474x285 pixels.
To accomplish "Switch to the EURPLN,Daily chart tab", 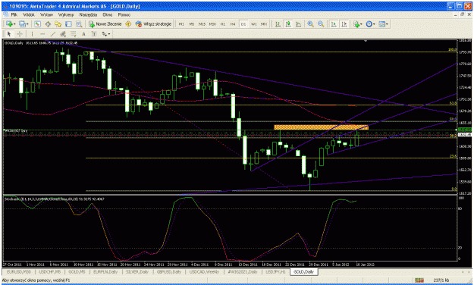I will click(105, 271).
